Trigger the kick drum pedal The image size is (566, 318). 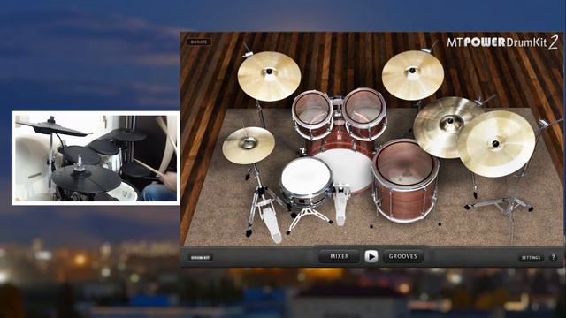tap(340, 205)
